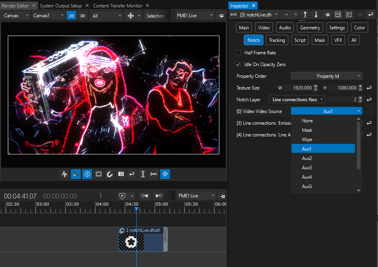
Task: Uncheck Idle On Opacity Zero
Action: [x=238, y=65]
